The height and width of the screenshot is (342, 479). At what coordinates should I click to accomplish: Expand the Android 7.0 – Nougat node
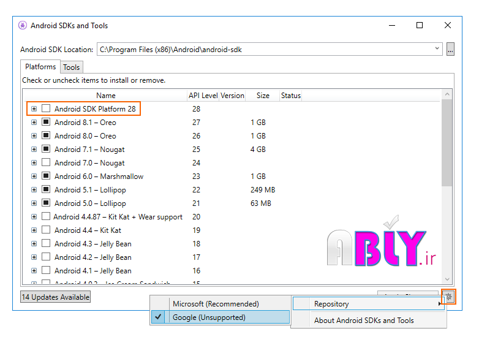34,162
